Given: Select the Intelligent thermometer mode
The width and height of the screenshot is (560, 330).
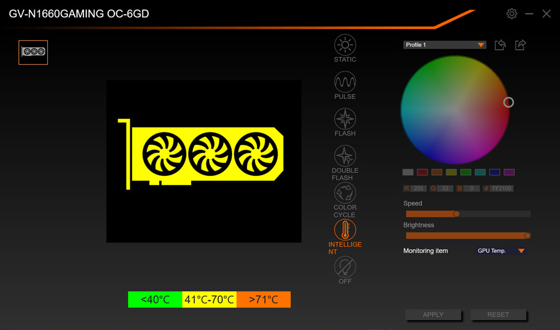Looking at the screenshot, I should click(x=345, y=229).
